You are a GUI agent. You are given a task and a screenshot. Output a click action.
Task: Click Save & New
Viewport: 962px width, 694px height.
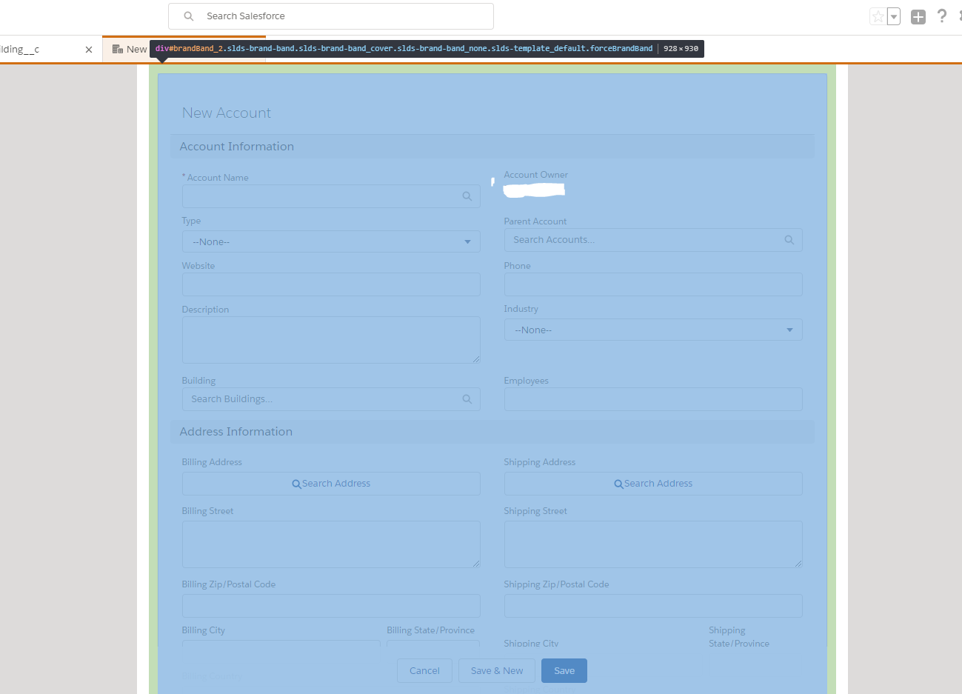496,670
